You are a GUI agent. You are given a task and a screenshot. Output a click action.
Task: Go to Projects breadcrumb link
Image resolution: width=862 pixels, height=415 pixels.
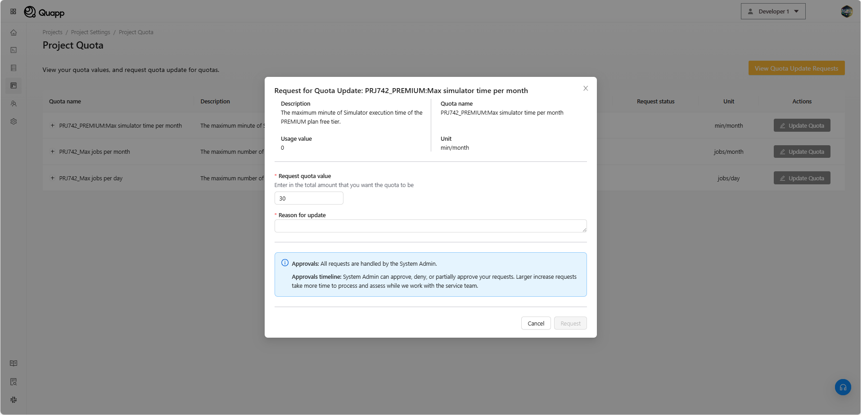point(52,32)
